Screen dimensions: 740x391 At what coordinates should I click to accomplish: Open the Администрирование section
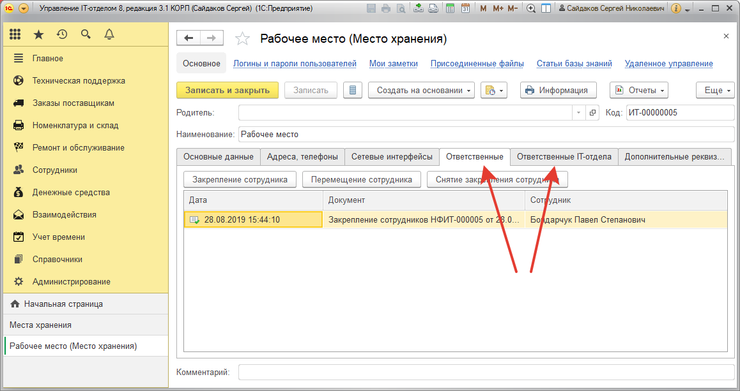pyautogui.click(x=86, y=282)
